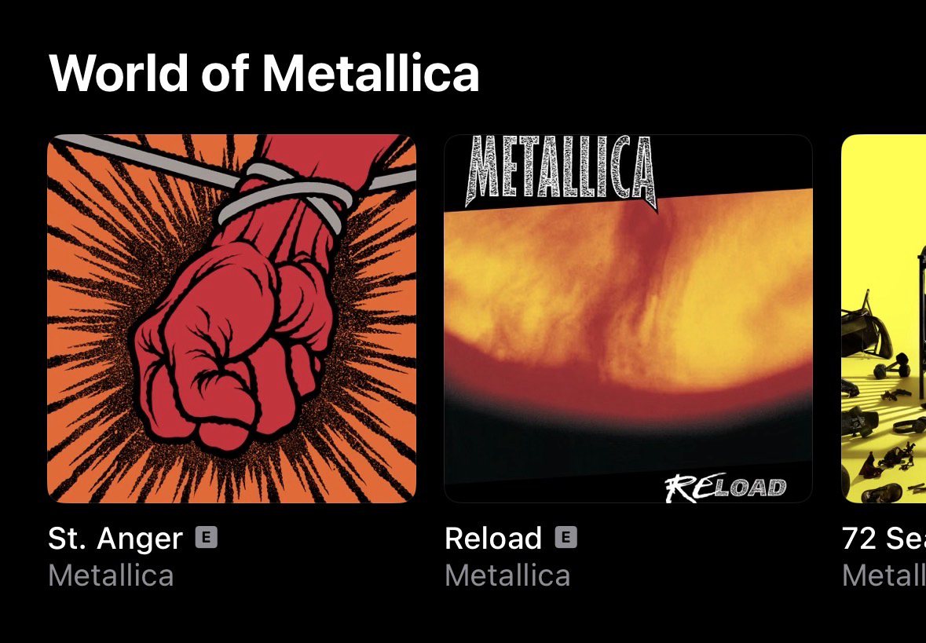This screenshot has width=926, height=643.
Task: Open the Reload album cover
Action: coord(628,319)
